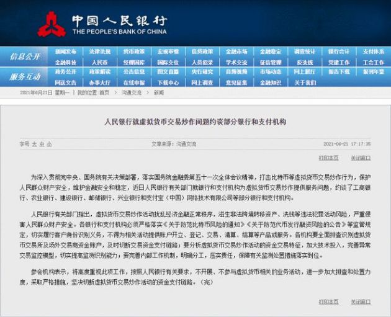
Task: Select the 人民币 menu item
Action: coord(100,62)
